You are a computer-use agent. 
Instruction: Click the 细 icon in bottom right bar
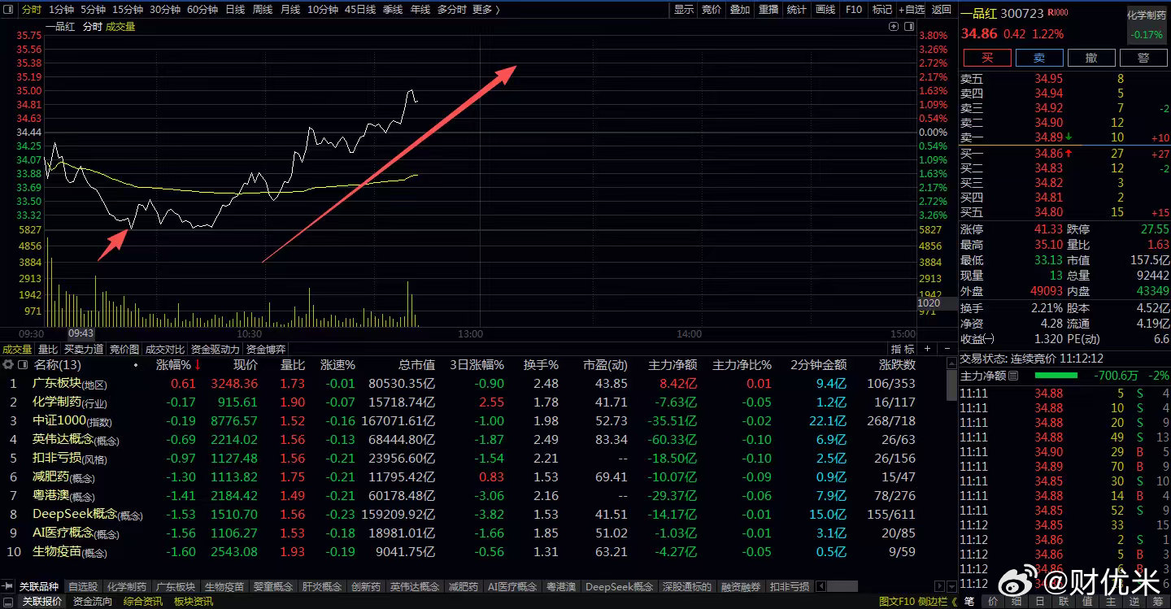point(1016,601)
